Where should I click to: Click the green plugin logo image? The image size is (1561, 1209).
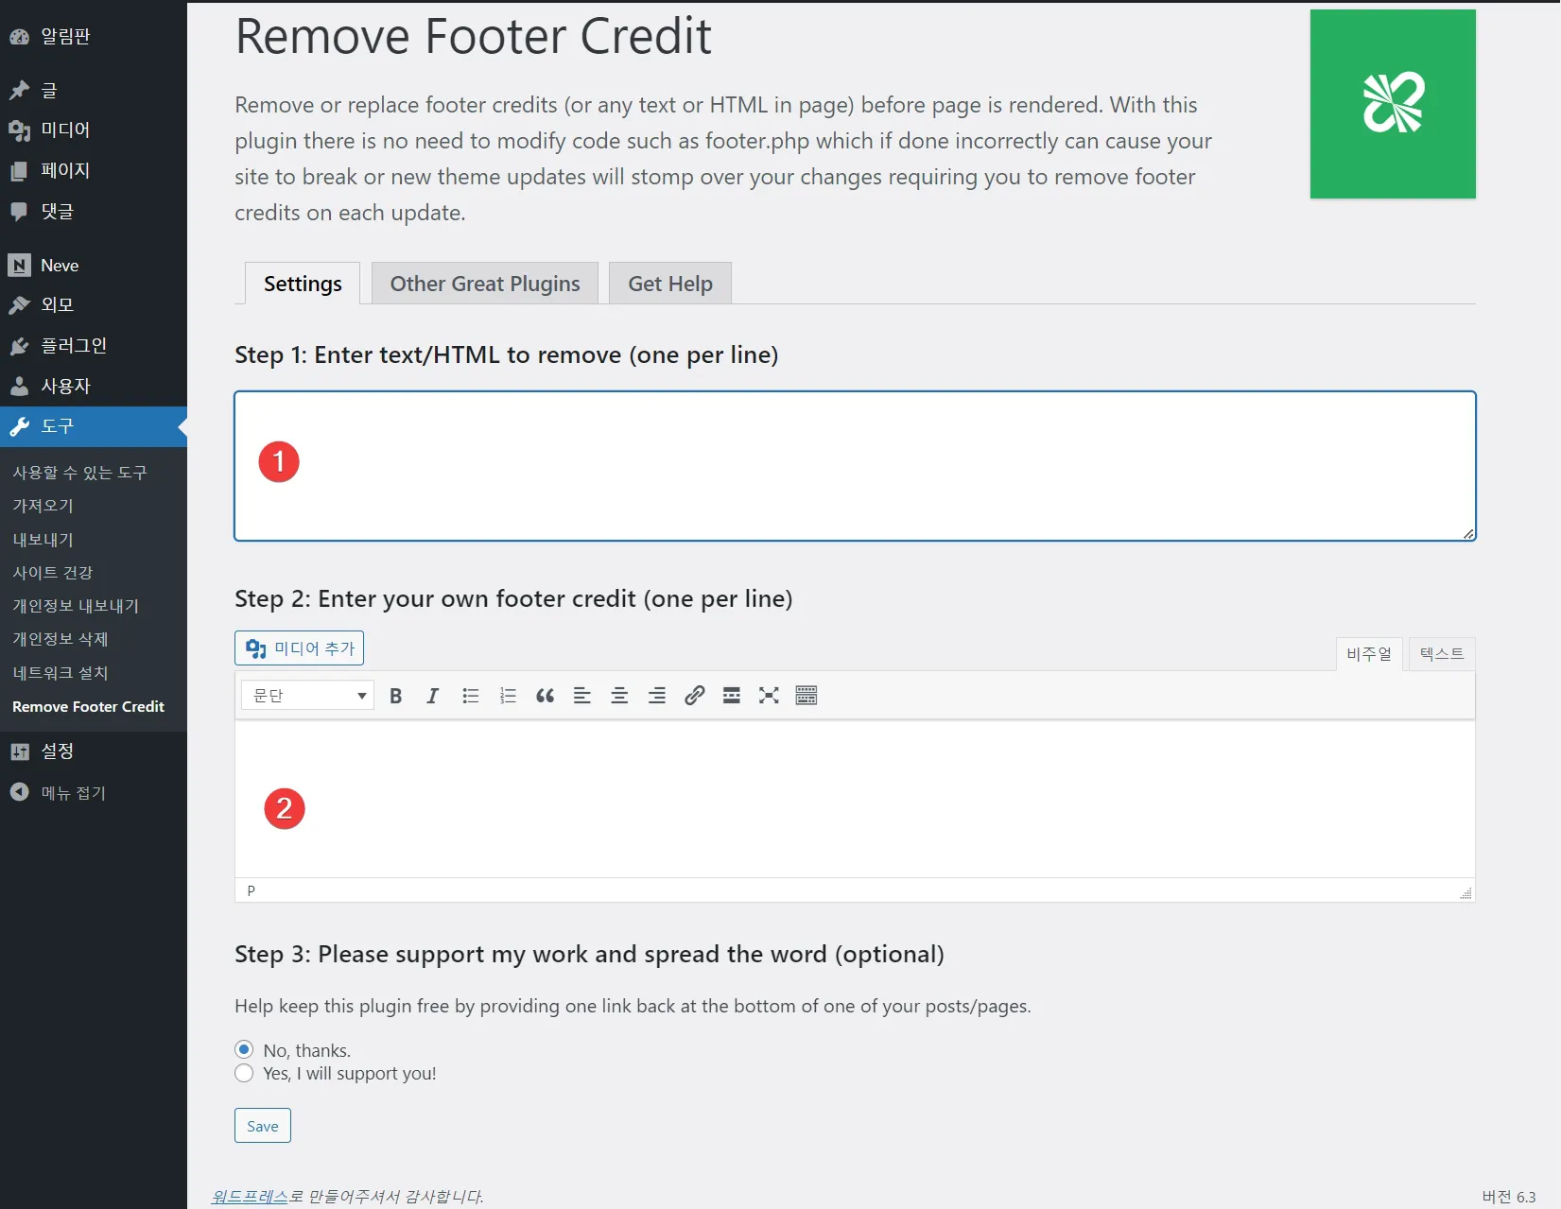pos(1393,104)
